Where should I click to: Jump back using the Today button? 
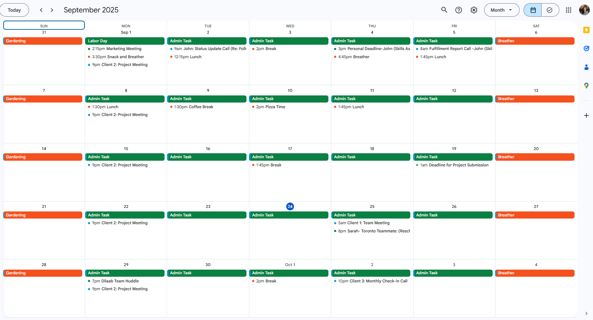(x=15, y=10)
